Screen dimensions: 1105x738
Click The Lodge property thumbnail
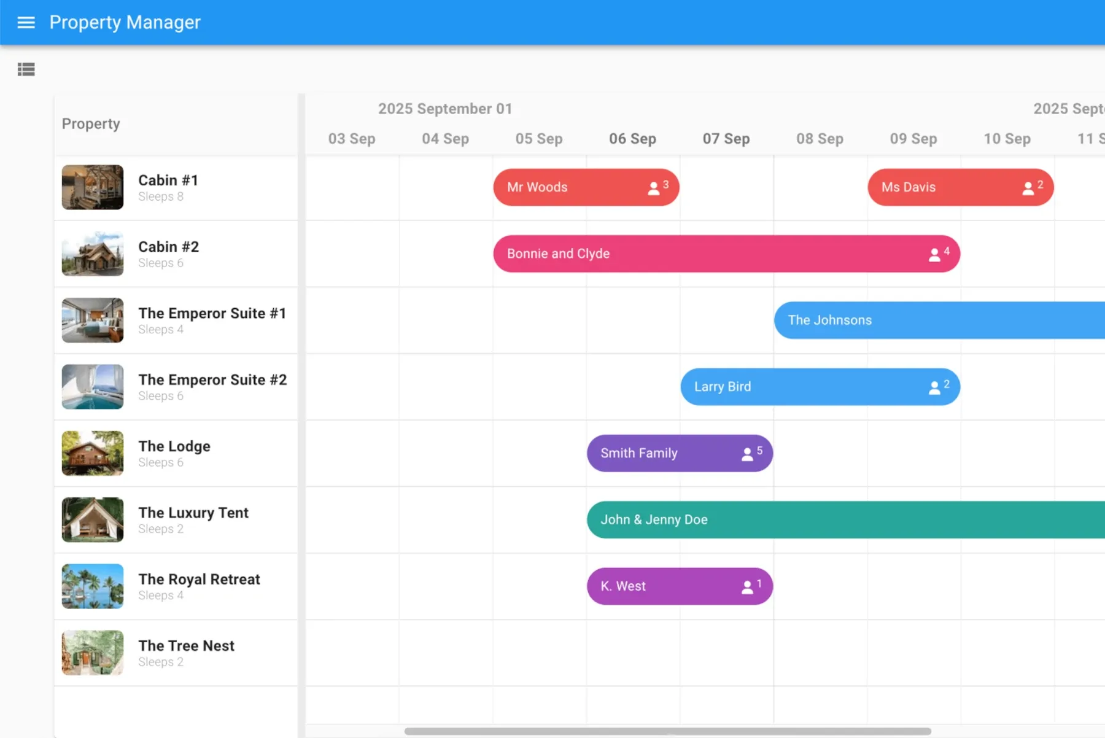[x=92, y=453]
